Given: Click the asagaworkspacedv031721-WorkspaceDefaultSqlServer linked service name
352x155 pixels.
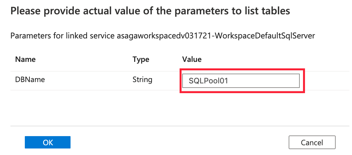Looking at the screenshot, I should [216, 36].
